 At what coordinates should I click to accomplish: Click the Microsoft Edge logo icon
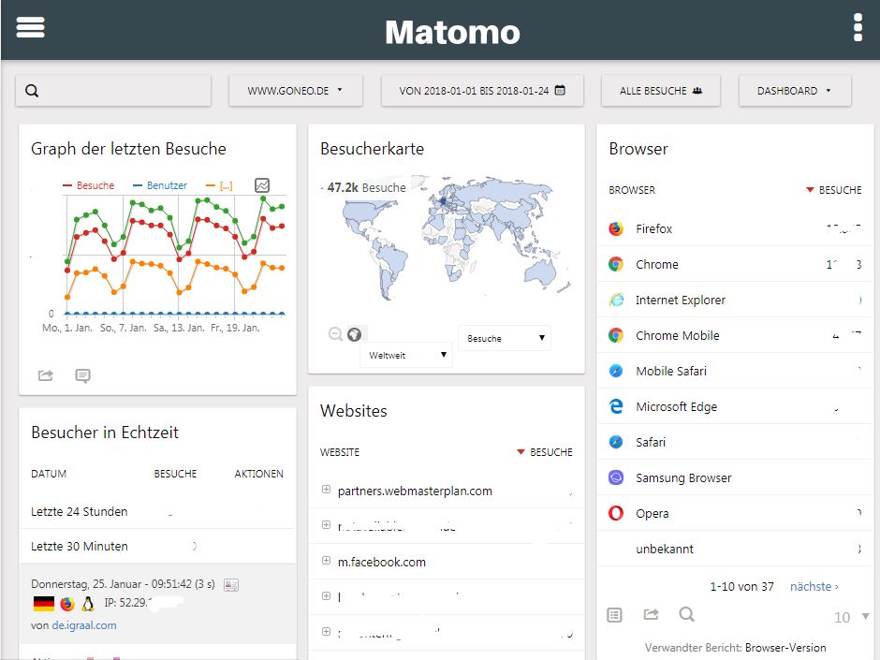pos(616,406)
